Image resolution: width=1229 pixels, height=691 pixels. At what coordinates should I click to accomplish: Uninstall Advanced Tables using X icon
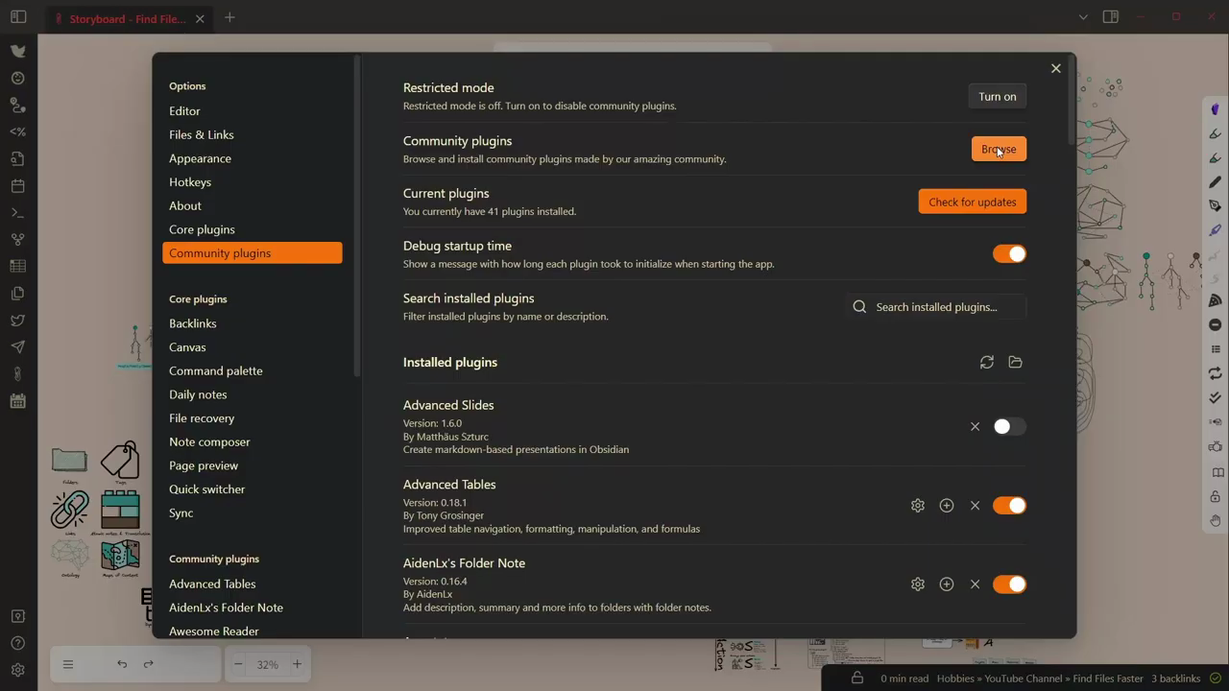click(x=975, y=505)
